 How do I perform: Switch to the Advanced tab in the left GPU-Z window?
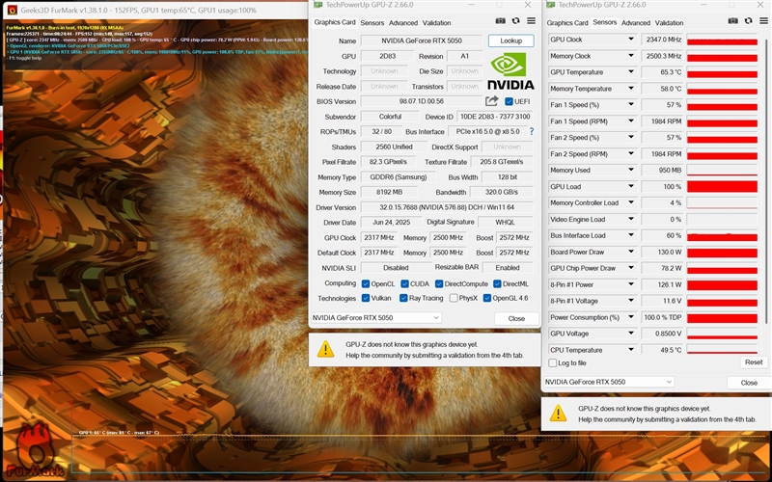(x=402, y=22)
